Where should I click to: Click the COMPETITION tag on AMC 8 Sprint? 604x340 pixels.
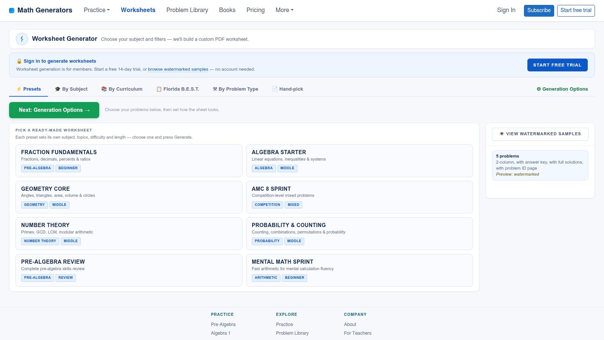pos(267,205)
